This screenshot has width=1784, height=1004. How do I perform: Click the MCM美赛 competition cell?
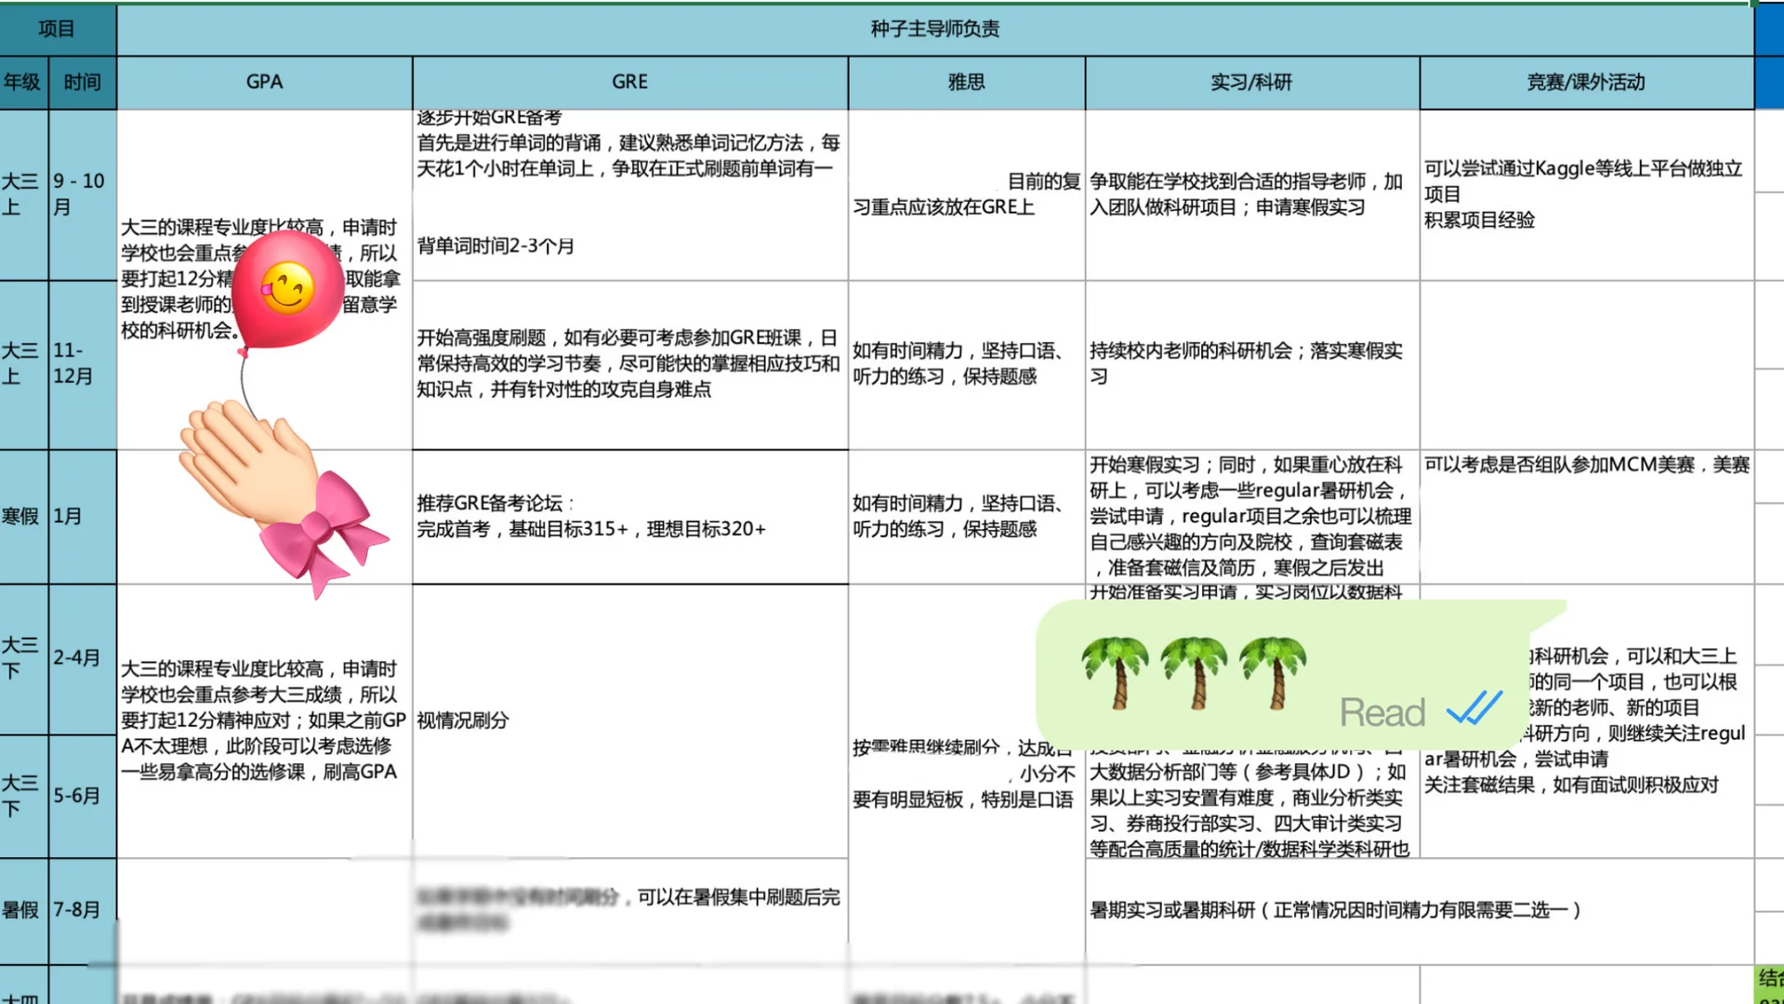(x=1586, y=517)
